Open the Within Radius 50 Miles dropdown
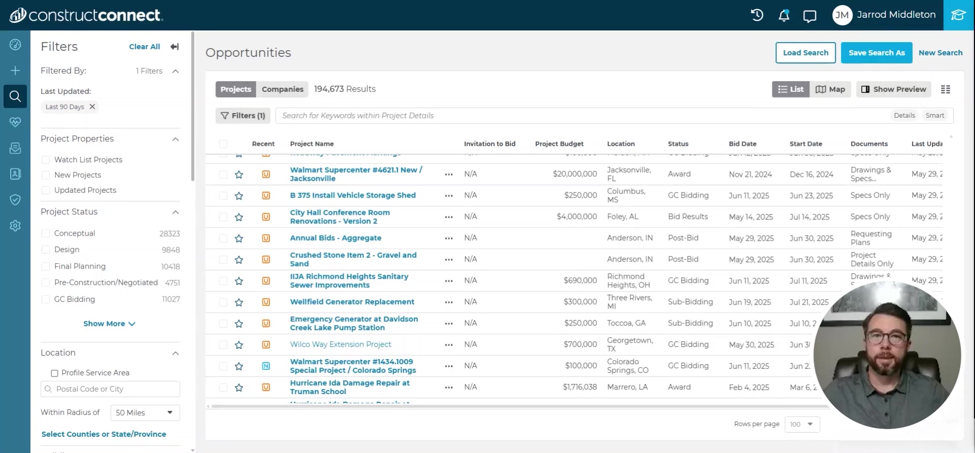This screenshot has width=975, height=453. 145,413
